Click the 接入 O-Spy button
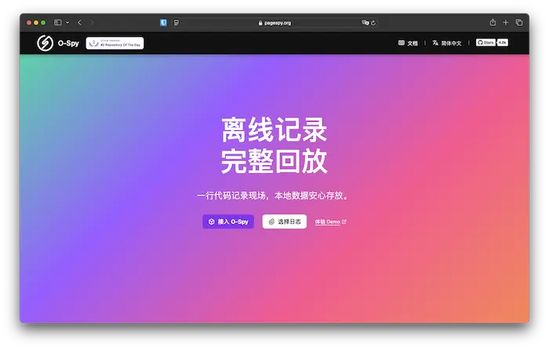Image resolution: width=549 pixels, height=349 pixels. [x=228, y=222]
